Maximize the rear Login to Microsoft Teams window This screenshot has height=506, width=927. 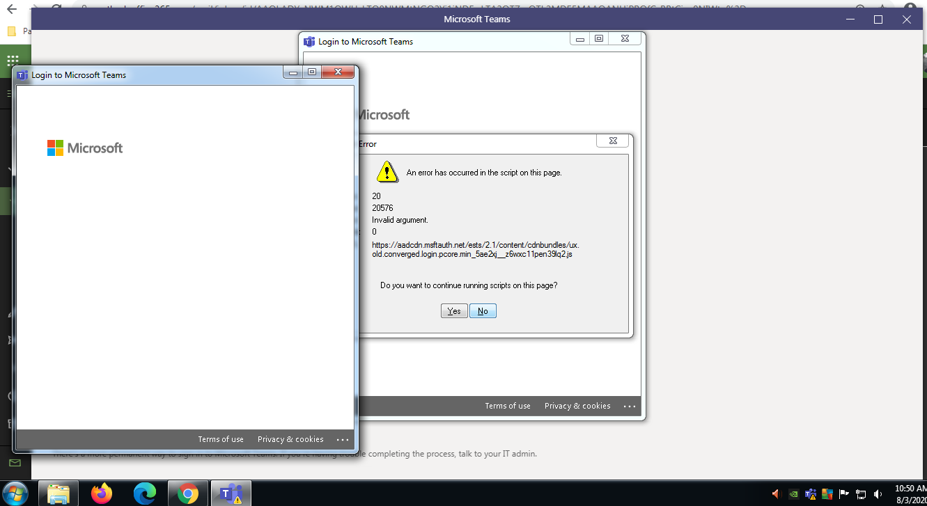tap(598, 39)
